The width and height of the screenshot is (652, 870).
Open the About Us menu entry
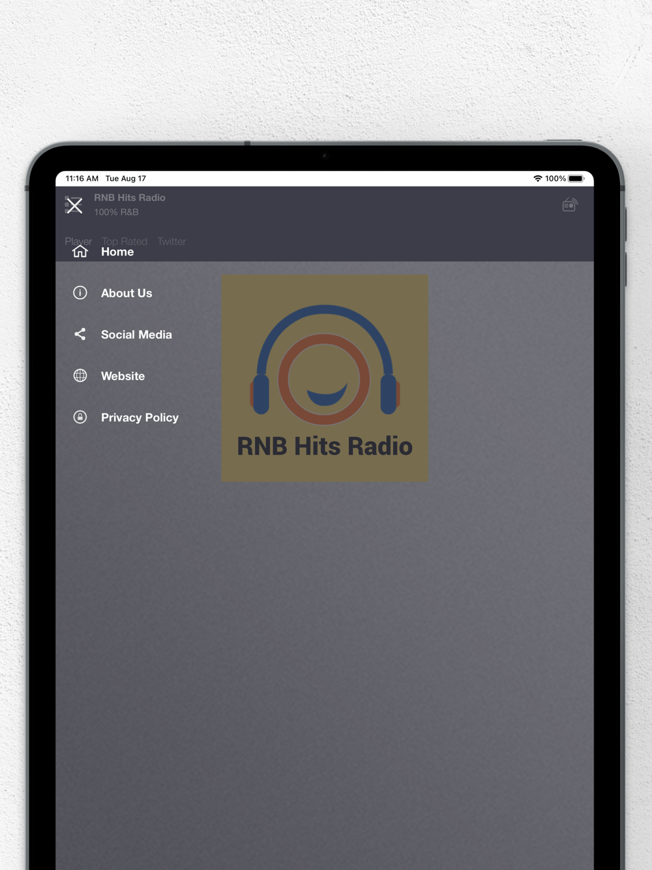coord(126,293)
